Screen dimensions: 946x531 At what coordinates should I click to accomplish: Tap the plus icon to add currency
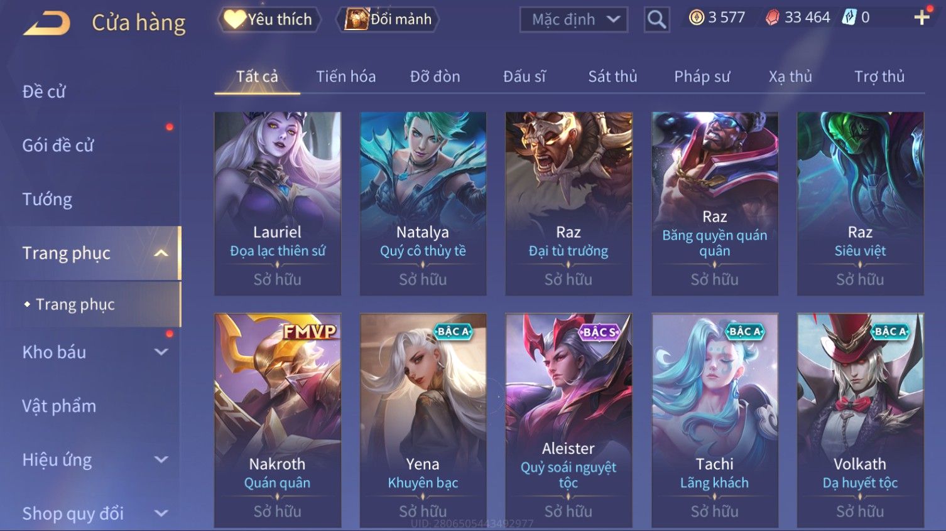tap(922, 18)
